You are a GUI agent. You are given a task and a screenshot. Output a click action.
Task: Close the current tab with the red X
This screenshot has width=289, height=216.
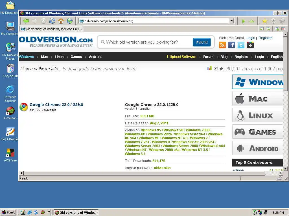tap(283, 29)
